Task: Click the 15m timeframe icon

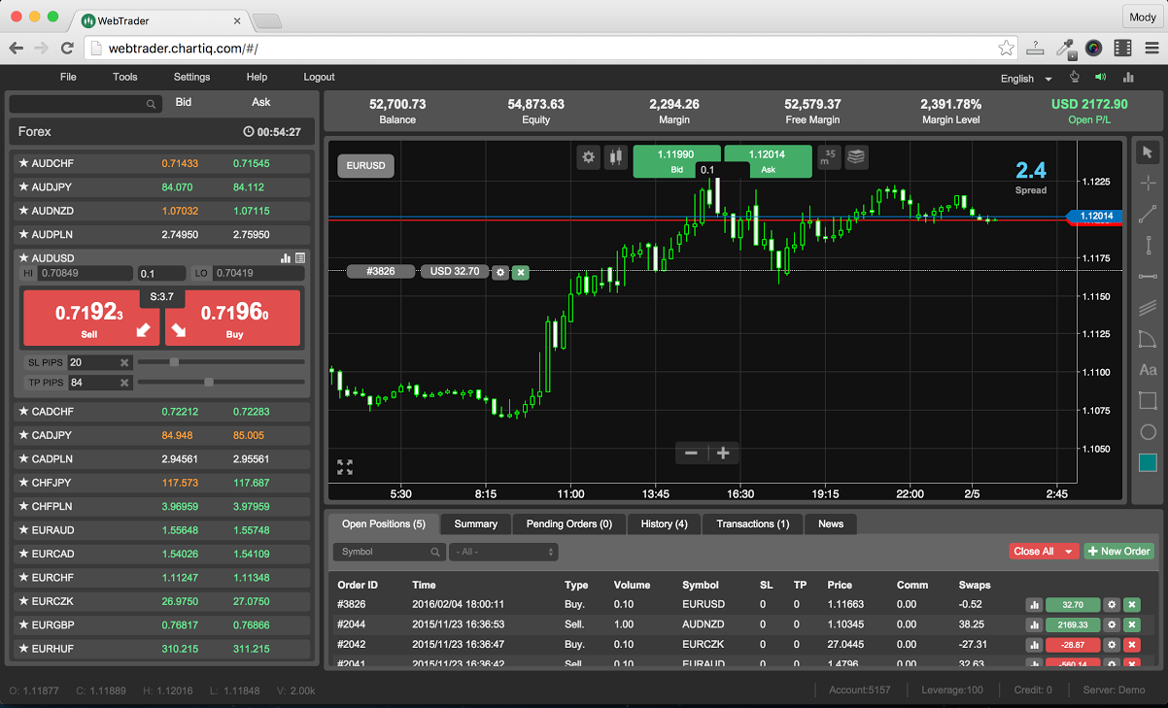Action: pos(828,157)
